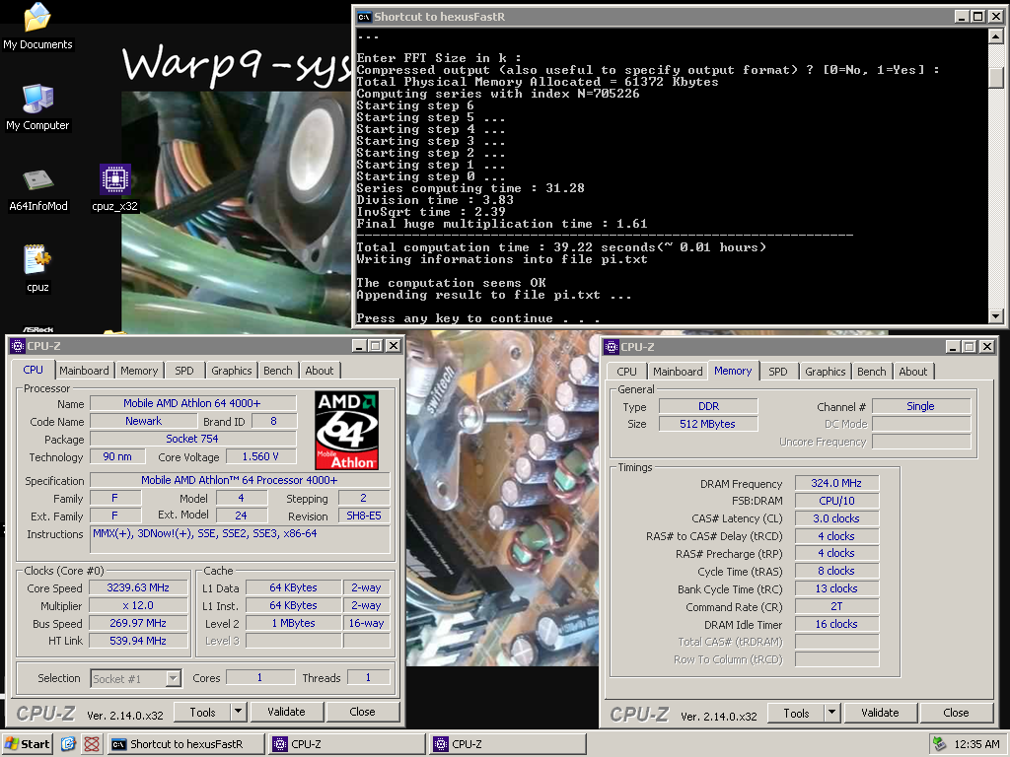Click the Tools button in the right CPU-Z window

tap(796, 713)
